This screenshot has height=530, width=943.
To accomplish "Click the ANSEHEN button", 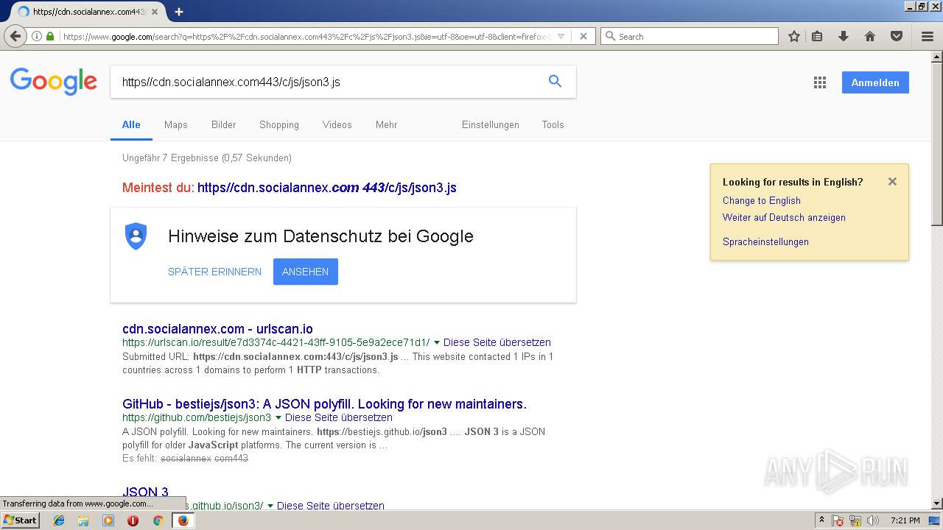I will (x=306, y=272).
